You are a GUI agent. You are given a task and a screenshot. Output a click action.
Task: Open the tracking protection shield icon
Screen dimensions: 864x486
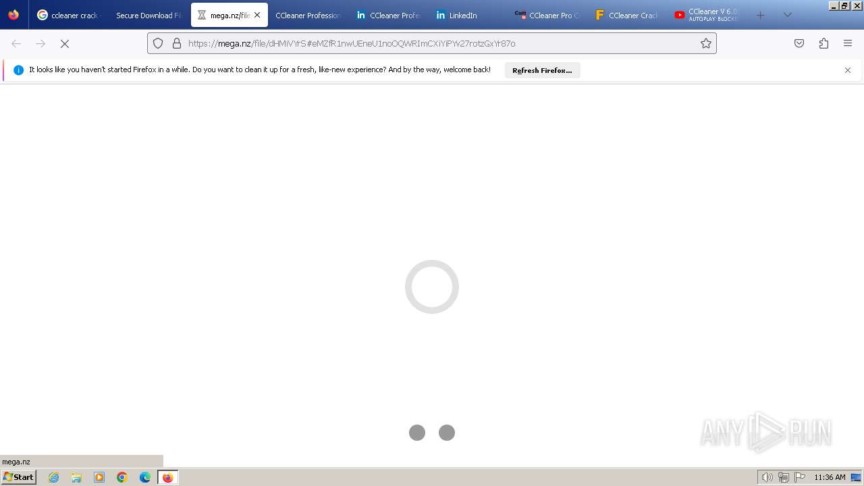158,43
